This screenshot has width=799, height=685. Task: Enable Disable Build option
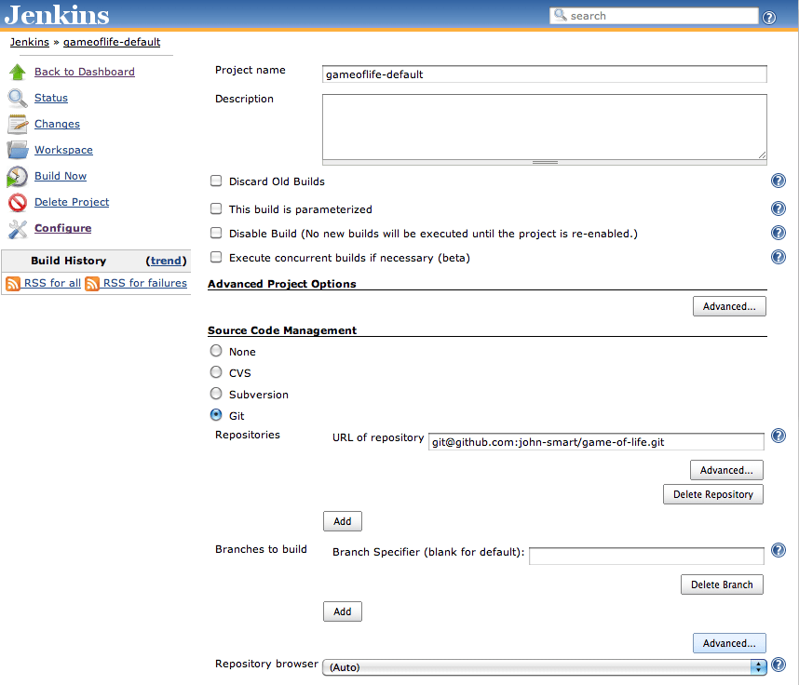(215, 233)
